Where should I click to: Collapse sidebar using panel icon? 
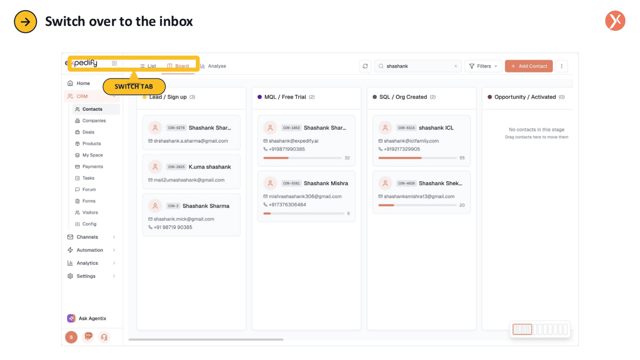(114, 63)
